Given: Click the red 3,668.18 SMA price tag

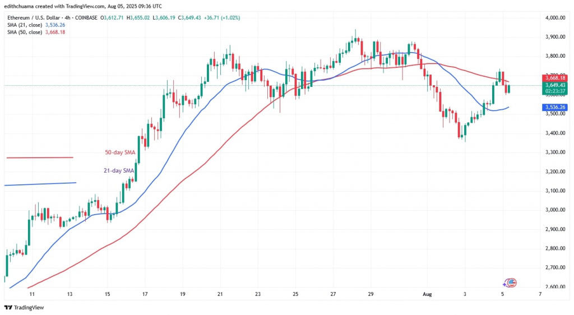Looking at the screenshot, I should pos(555,77).
